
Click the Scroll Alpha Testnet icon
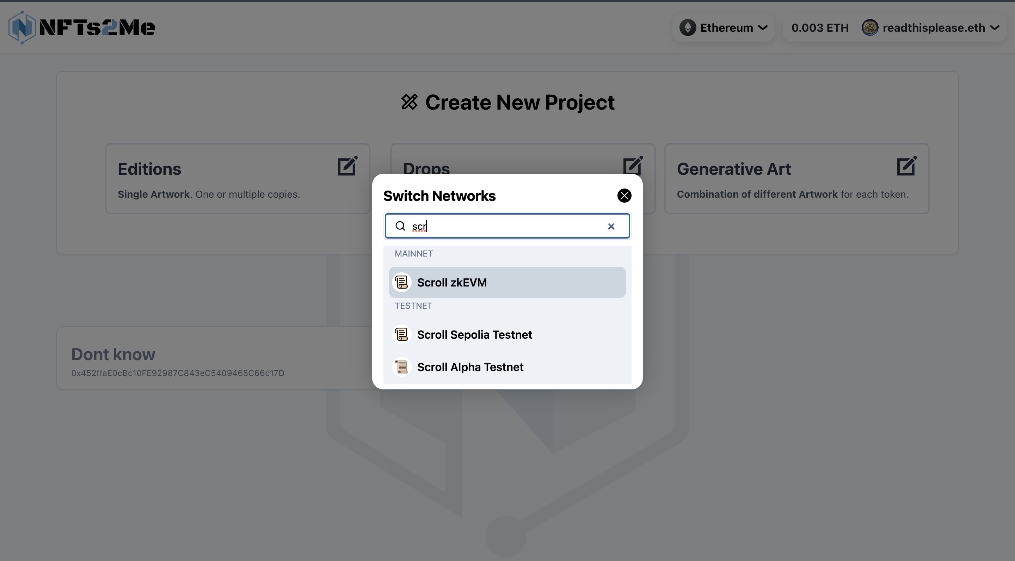401,367
